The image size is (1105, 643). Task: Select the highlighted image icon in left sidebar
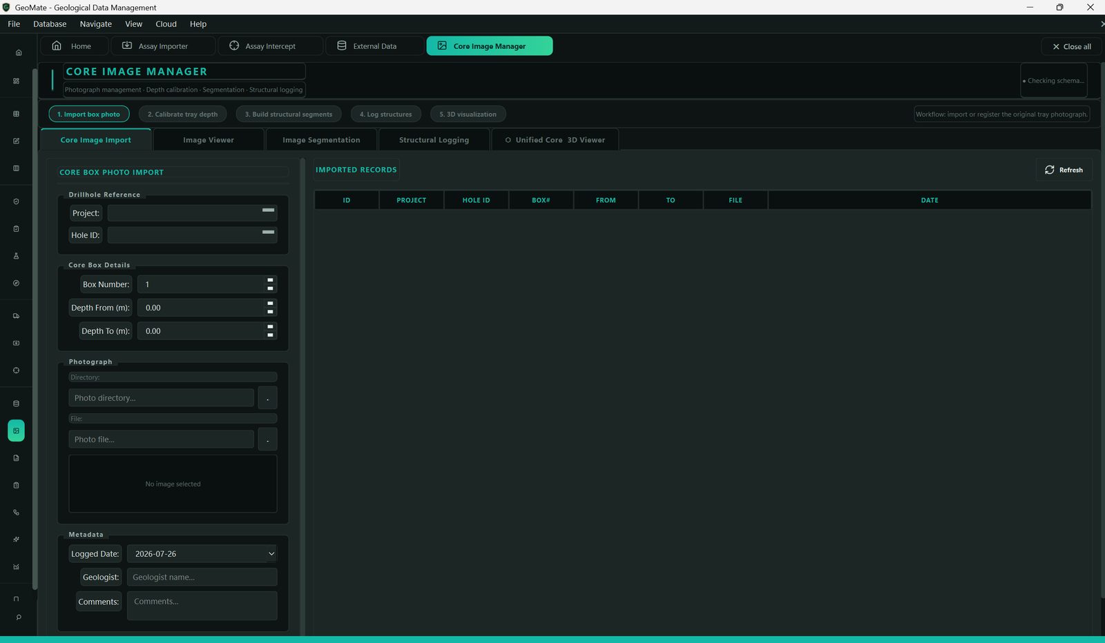point(16,431)
